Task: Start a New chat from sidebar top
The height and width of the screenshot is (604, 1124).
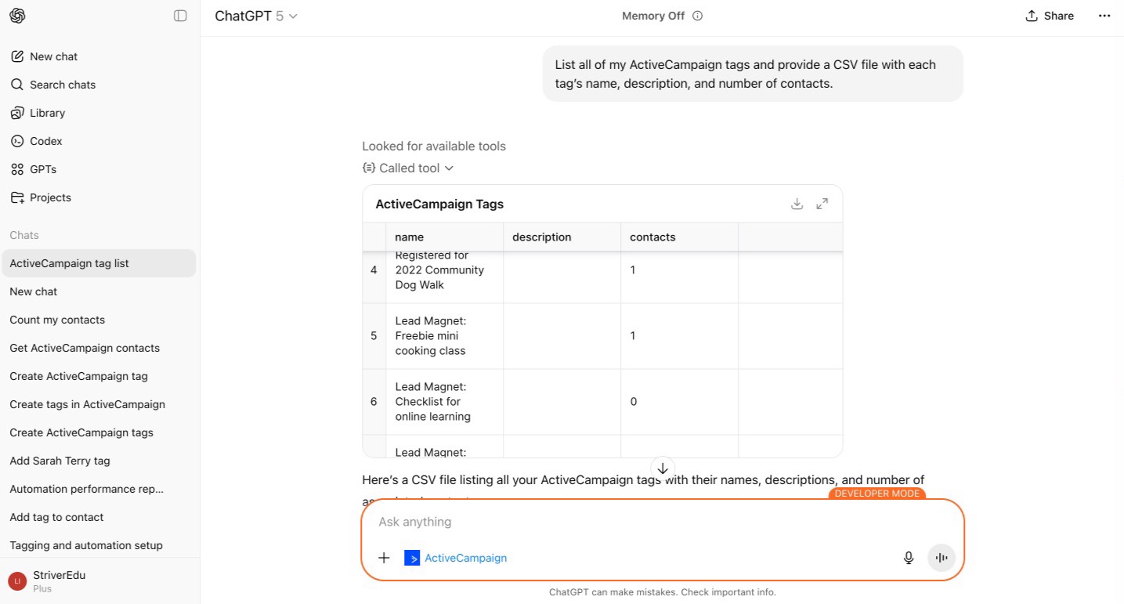Action: click(x=53, y=56)
